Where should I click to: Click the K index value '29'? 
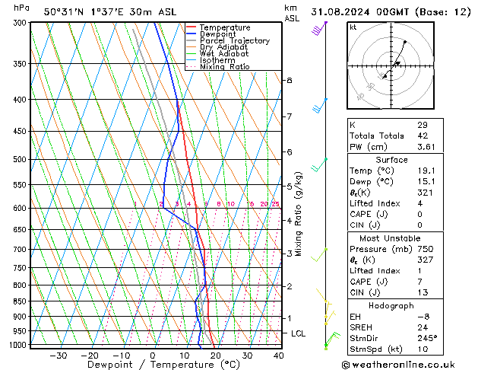[423, 125]
